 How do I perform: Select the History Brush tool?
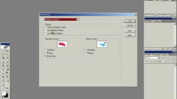coord(7,65)
